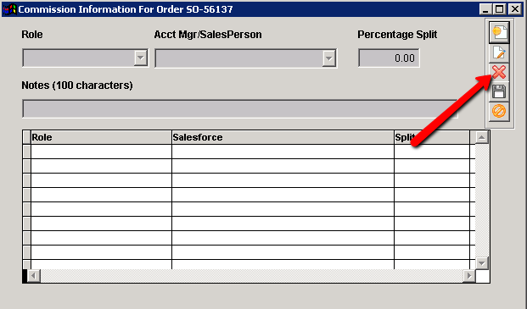
Task: Select the first row selector in grid
Action: (x=26, y=152)
